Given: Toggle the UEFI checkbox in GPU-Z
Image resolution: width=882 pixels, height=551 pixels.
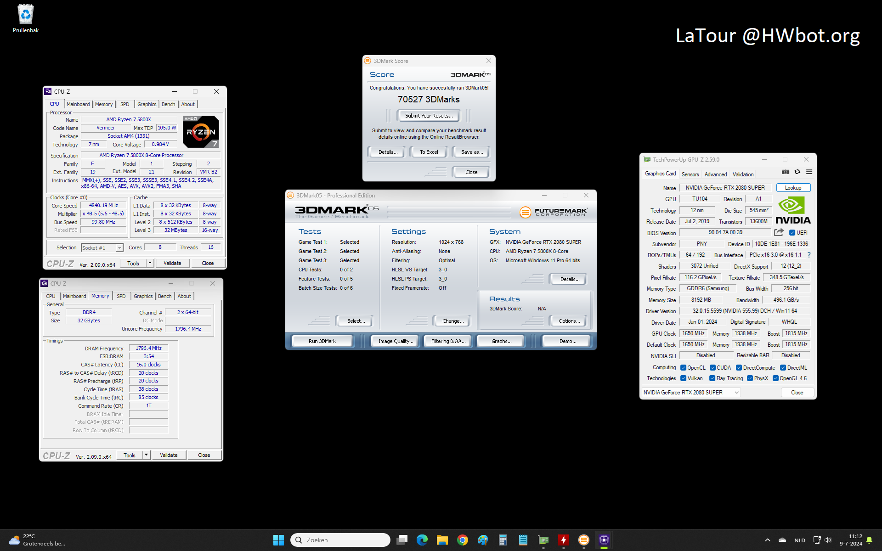Looking at the screenshot, I should coord(792,233).
